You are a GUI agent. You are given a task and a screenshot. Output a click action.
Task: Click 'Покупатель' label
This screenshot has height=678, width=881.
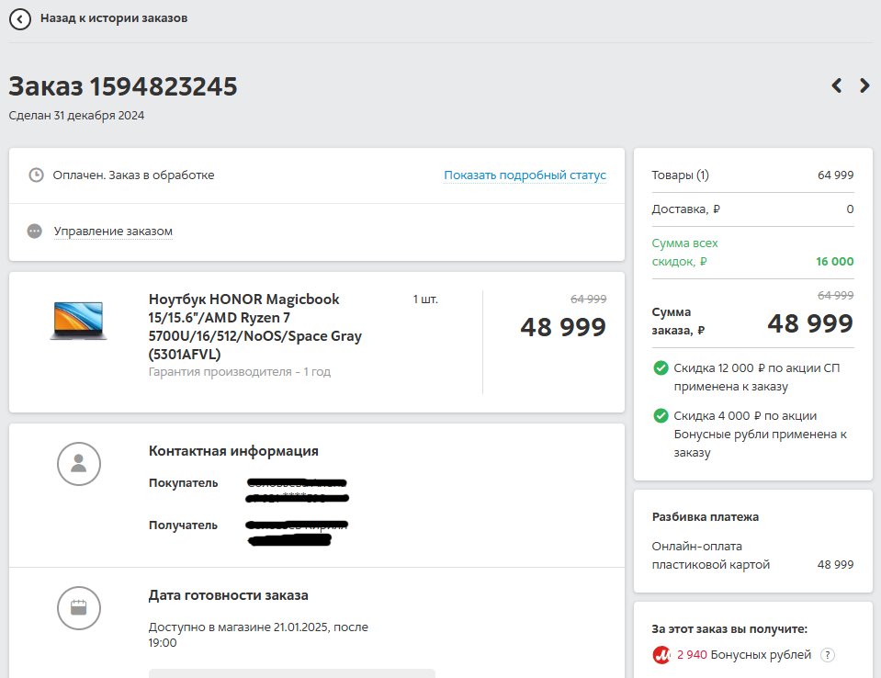[183, 483]
